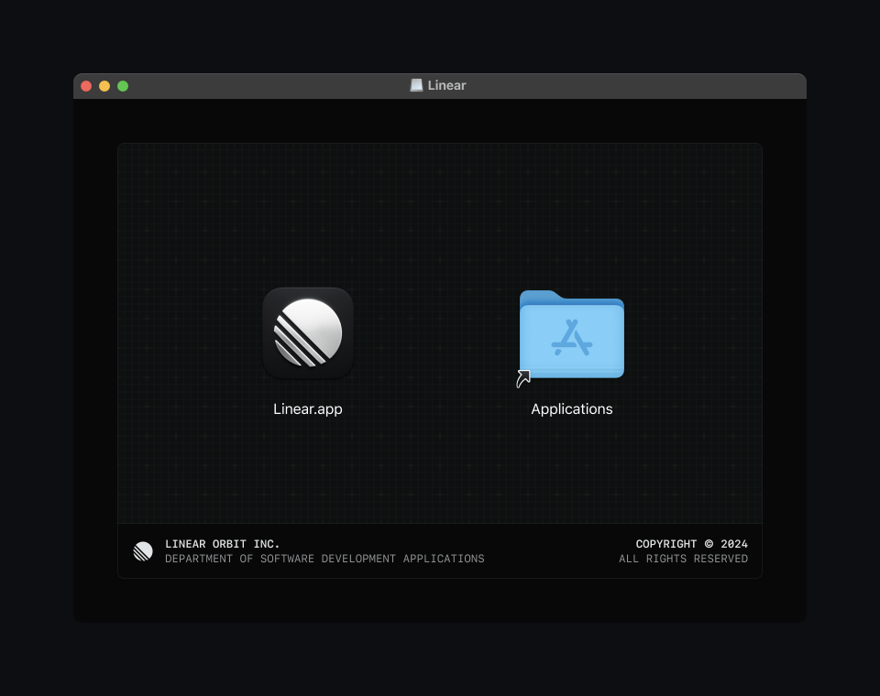The image size is (880, 696).
Task: Click the green zoom traffic light
Action: pos(122,85)
